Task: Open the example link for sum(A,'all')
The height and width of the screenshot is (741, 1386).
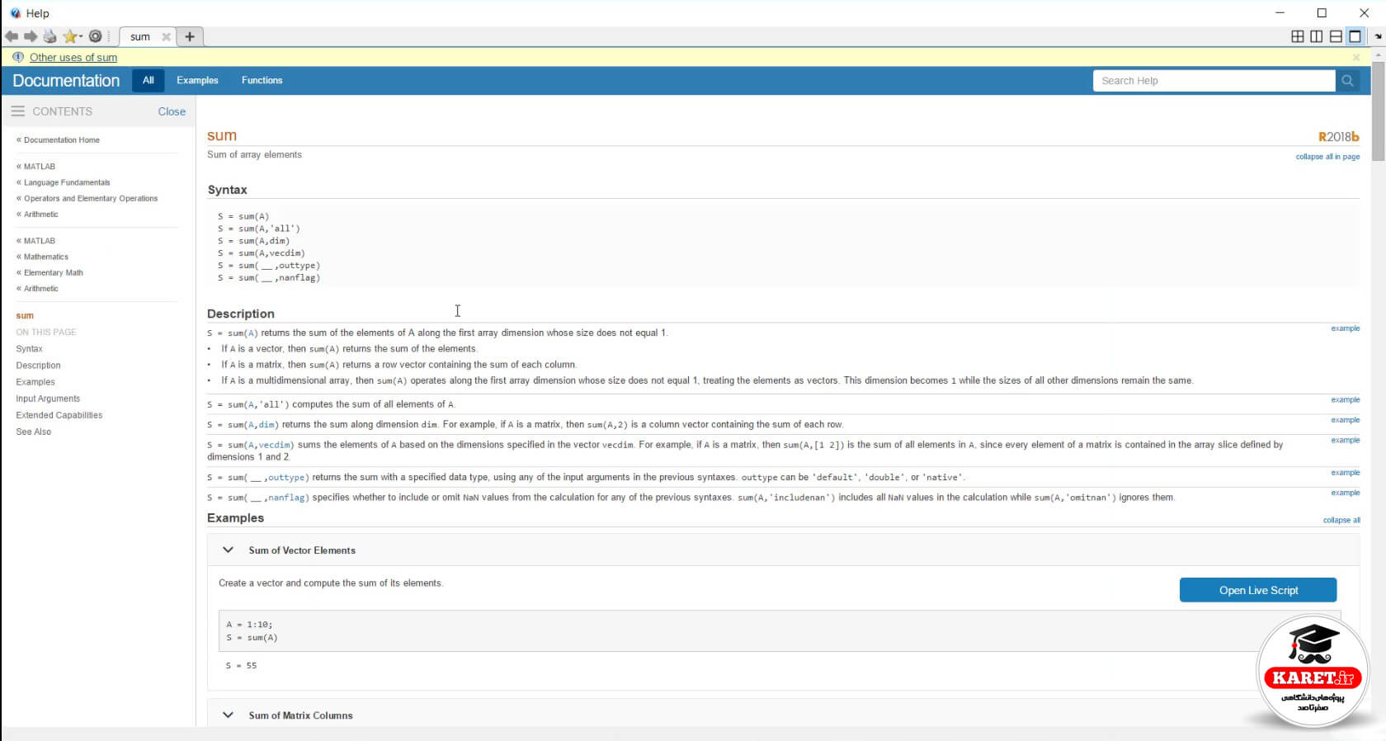Action: point(1345,399)
